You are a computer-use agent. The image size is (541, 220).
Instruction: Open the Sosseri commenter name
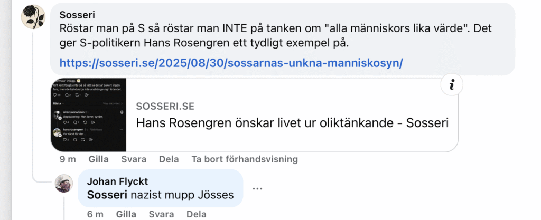point(77,15)
